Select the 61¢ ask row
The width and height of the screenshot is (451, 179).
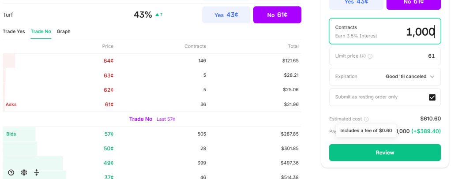click(x=152, y=104)
